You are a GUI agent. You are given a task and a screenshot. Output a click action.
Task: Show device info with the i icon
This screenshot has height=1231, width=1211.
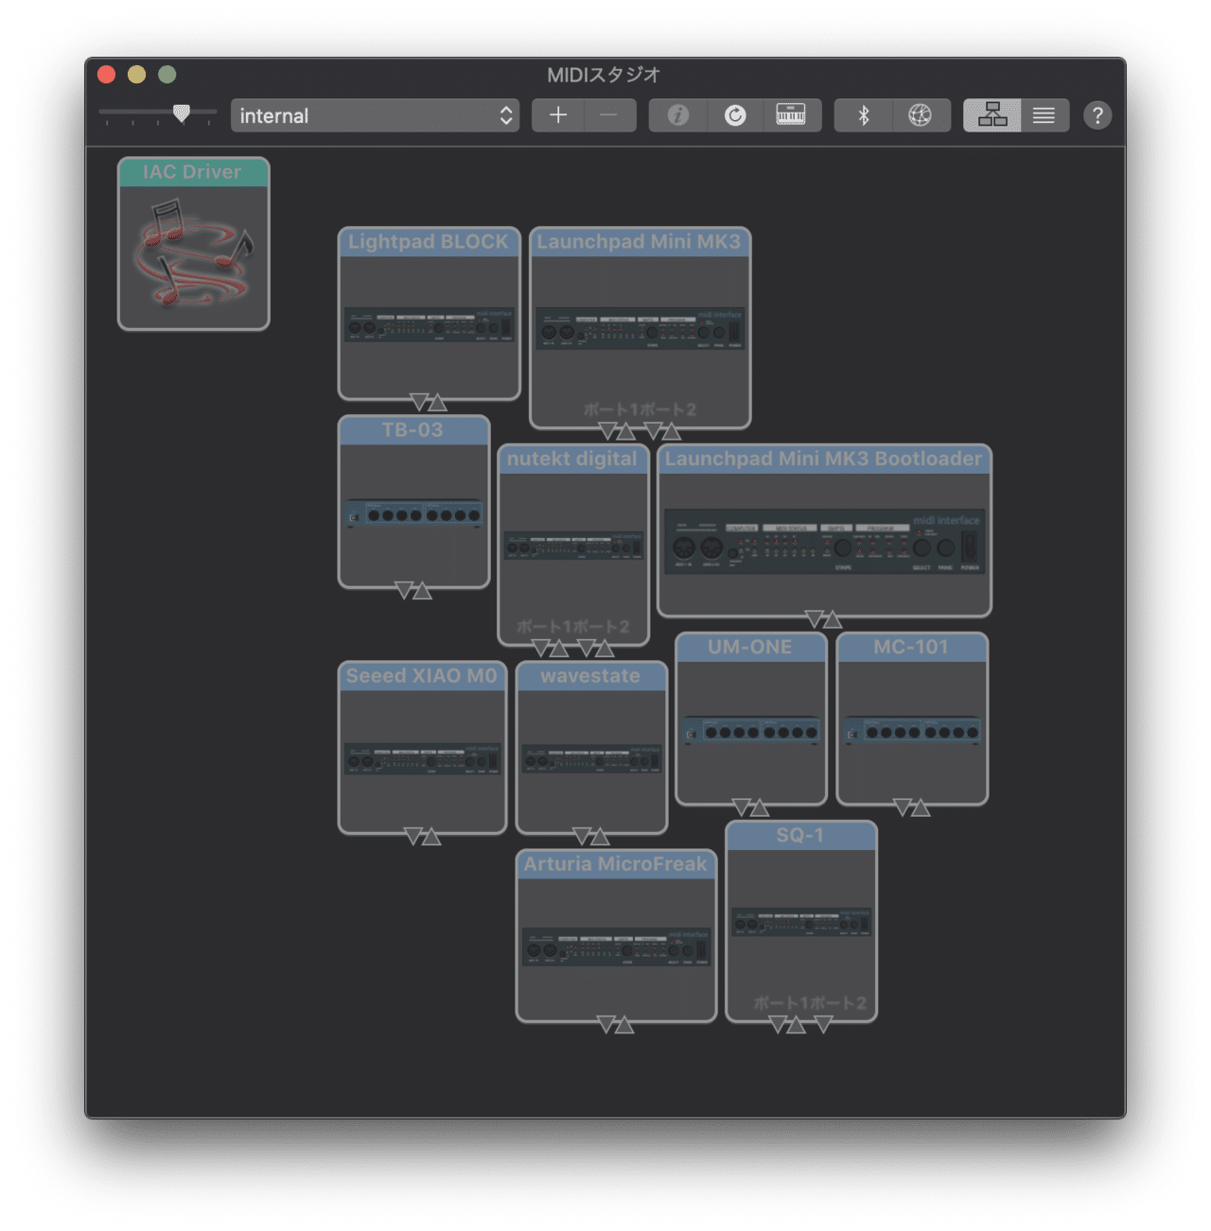(677, 115)
